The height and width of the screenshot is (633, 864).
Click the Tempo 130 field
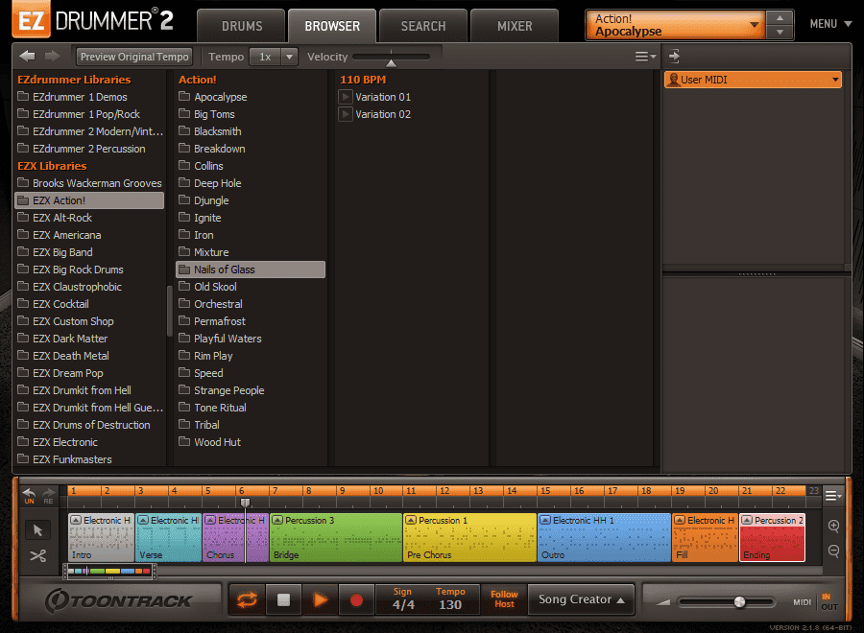pos(450,600)
